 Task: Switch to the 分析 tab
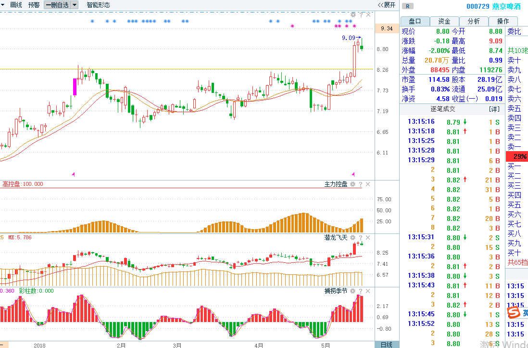pos(473,21)
